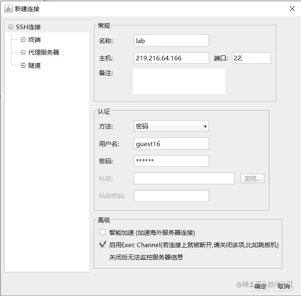This screenshot has height=296, width=301.
Task: Toggle the expander icon beside 隧道
Action: pos(23,65)
